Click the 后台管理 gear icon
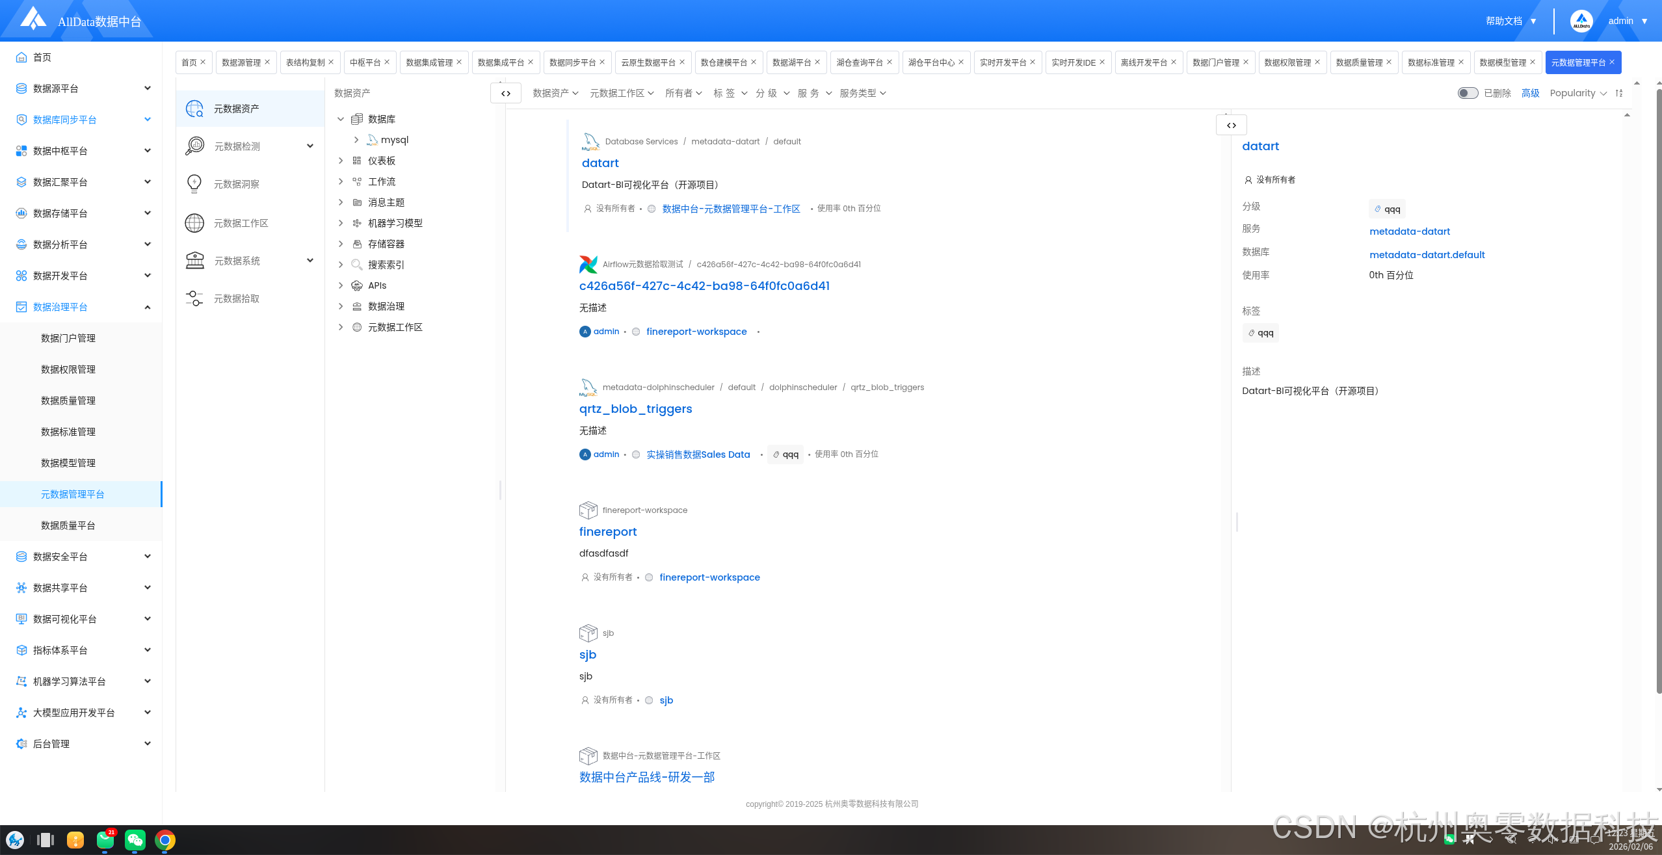Image resolution: width=1662 pixels, height=855 pixels. click(21, 744)
